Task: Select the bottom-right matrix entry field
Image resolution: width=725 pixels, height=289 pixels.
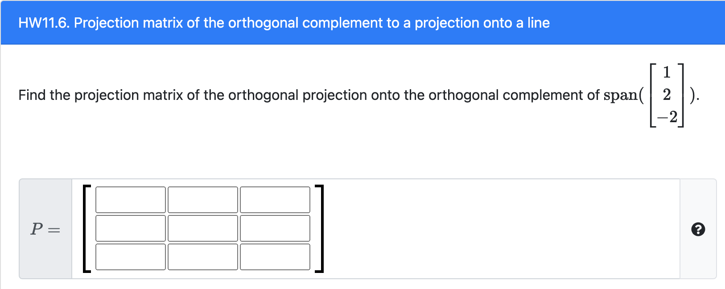Action: tap(275, 257)
